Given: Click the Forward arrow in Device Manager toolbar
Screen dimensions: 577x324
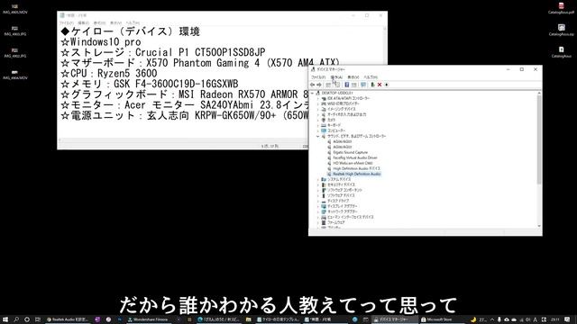Looking at the screenshot, I should 319,85.
